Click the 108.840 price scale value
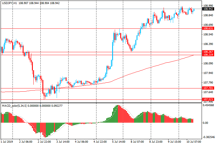 208,15
